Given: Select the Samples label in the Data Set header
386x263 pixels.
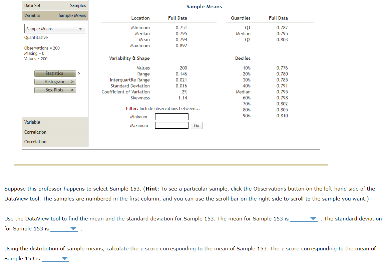Looking at the screenshot, I should click(78, 5).
